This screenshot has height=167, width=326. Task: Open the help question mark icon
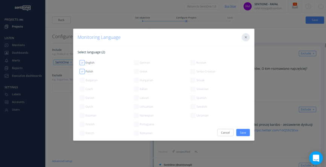click(x=308, y=6)
